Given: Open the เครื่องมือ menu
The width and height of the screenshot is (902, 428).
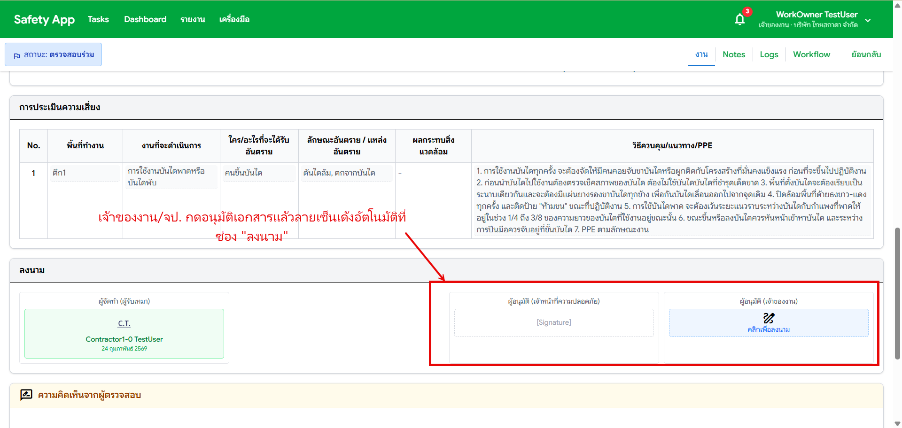Looking at the screenshot, I should click(234, 19).
